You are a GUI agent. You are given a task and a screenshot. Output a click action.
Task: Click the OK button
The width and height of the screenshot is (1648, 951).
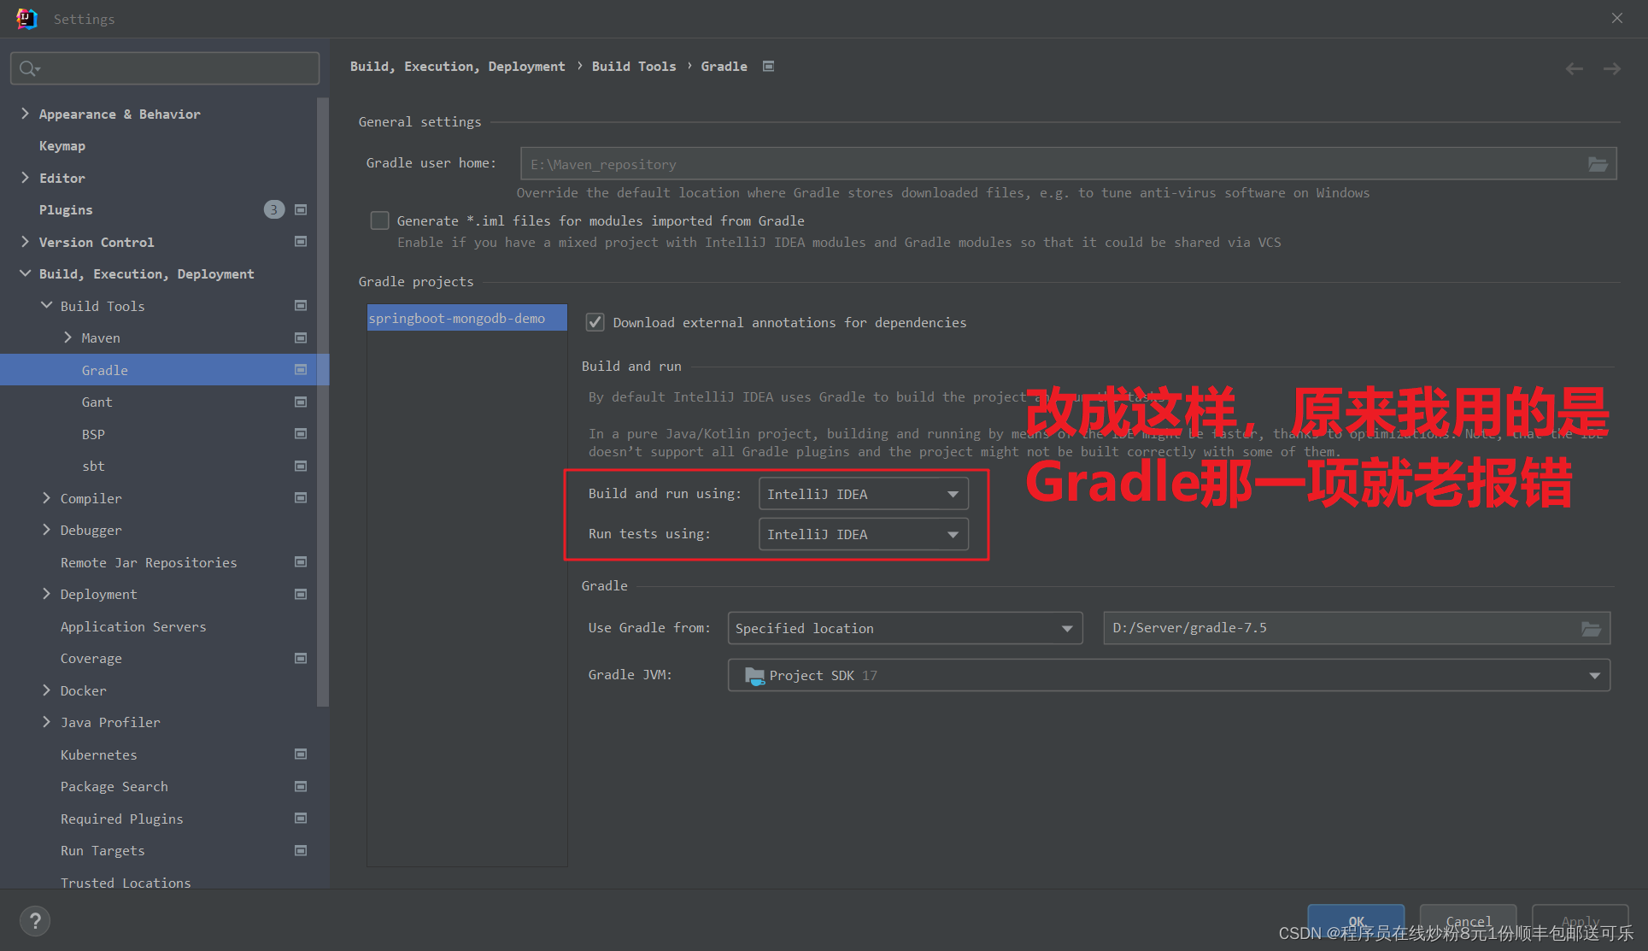(1356, 921)
